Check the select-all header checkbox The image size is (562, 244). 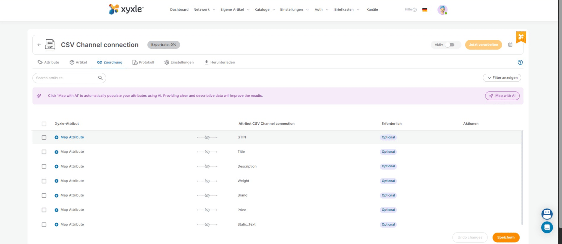coord(44,124)
